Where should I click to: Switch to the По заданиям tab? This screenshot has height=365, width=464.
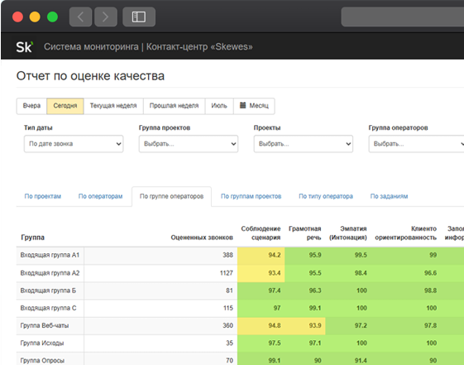(x=389, y=196)
